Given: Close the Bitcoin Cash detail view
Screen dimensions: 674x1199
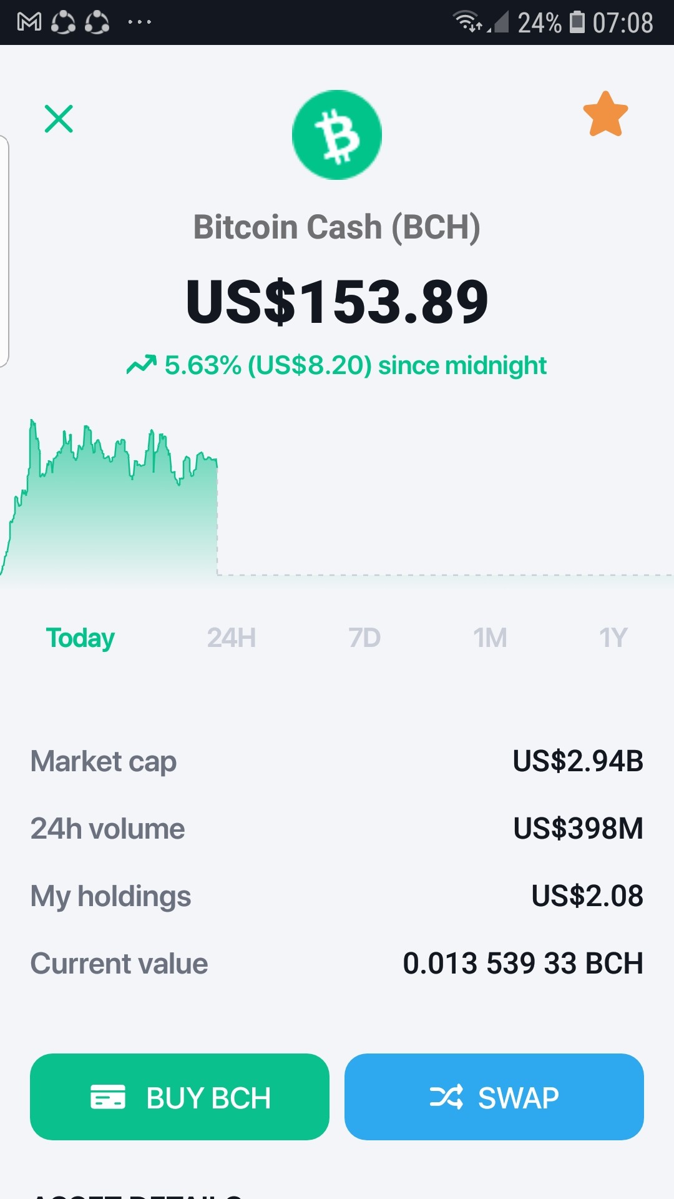Looking at the screenshot, I should coord(59,119).
